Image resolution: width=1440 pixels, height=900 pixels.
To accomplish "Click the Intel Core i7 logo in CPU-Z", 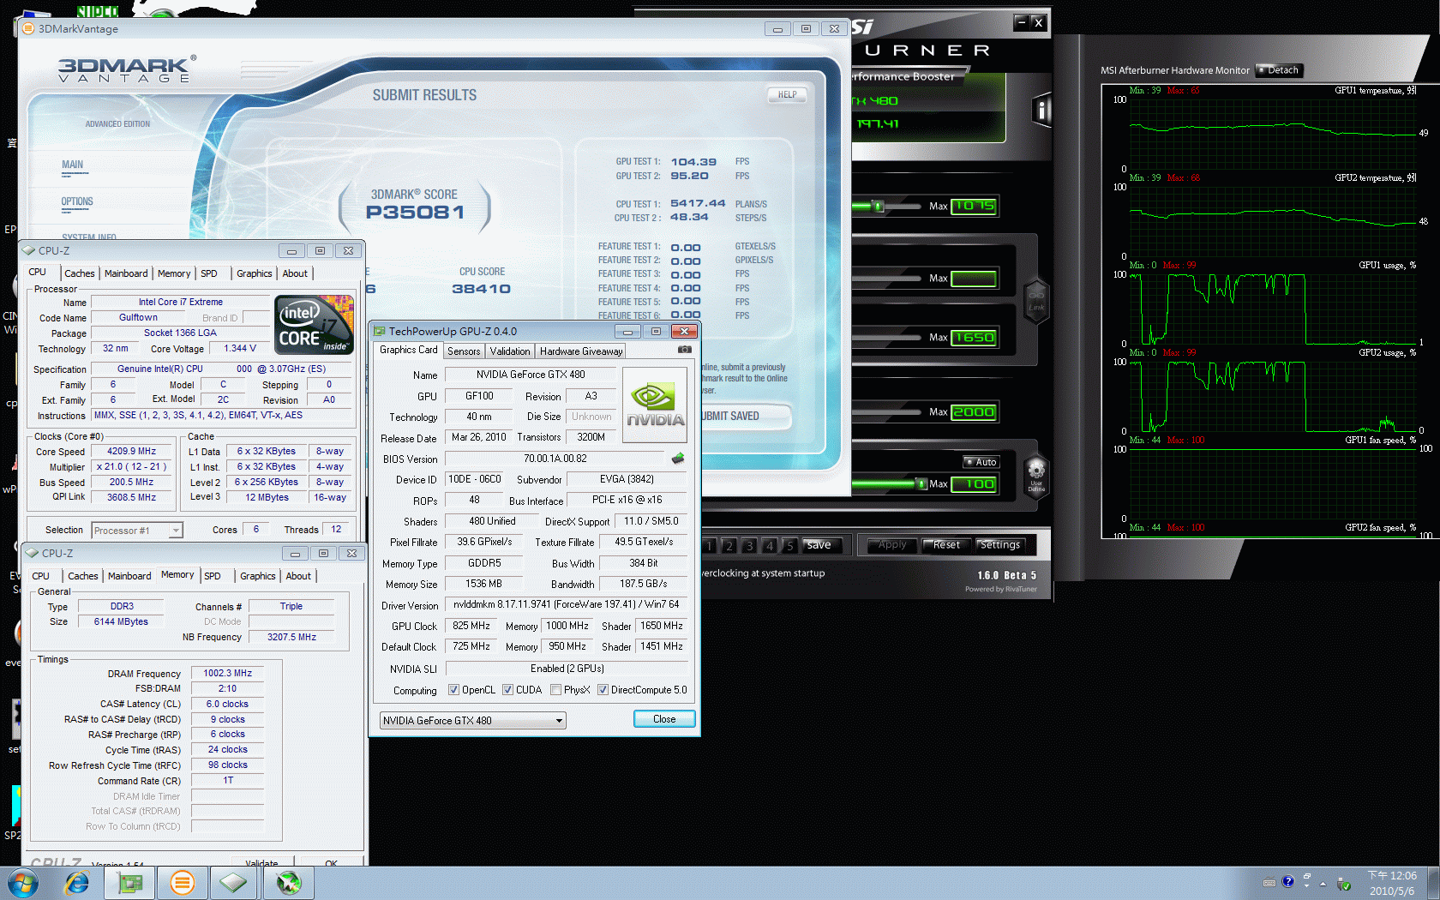I will click(314, 324).
